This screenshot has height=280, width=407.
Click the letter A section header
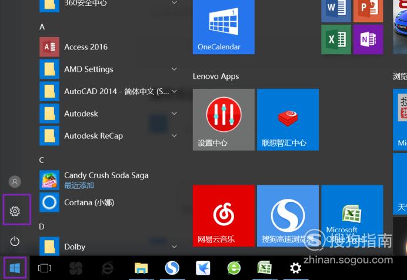42,27
